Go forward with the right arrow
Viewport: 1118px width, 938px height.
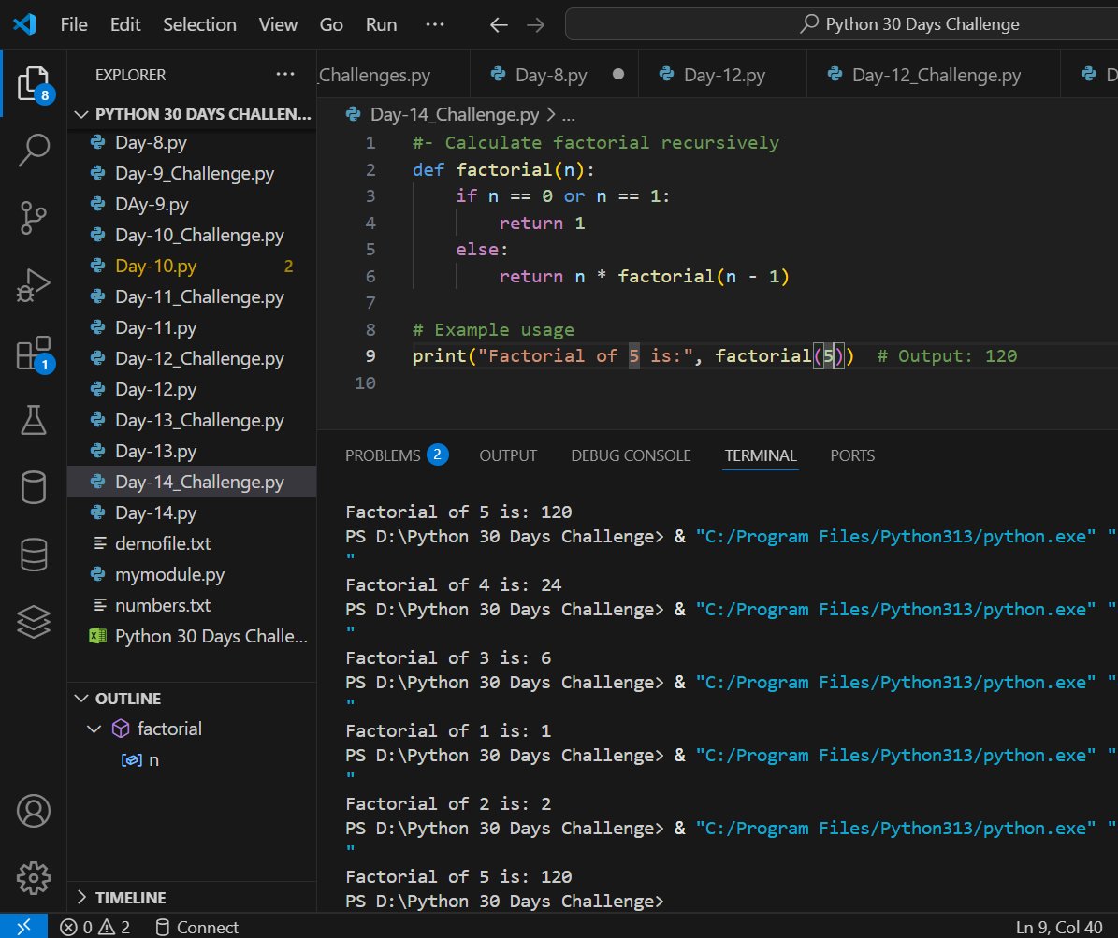coord(535,25)
